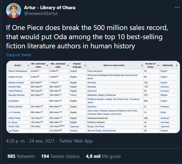Open the tweet's three-dot more options menu

[x=177, y=7]
